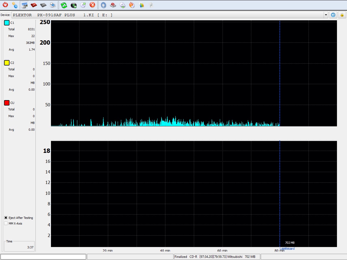Viewport: 347px width, 260px height.
Task: Click [97:34.20][79:59.73] ATIP status text
Action: (213, 257)
